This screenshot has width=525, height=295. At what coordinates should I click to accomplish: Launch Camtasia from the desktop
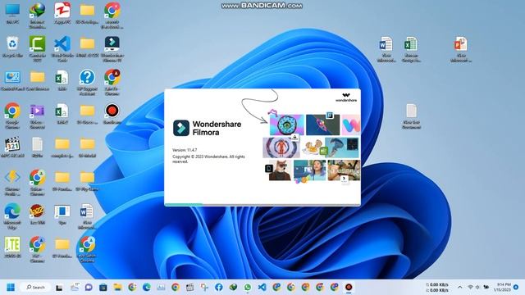point(37,48)
